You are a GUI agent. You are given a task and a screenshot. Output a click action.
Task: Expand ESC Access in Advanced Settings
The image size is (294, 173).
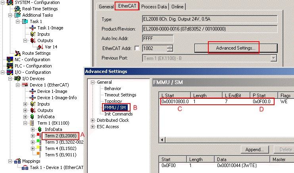coord(92,127)
